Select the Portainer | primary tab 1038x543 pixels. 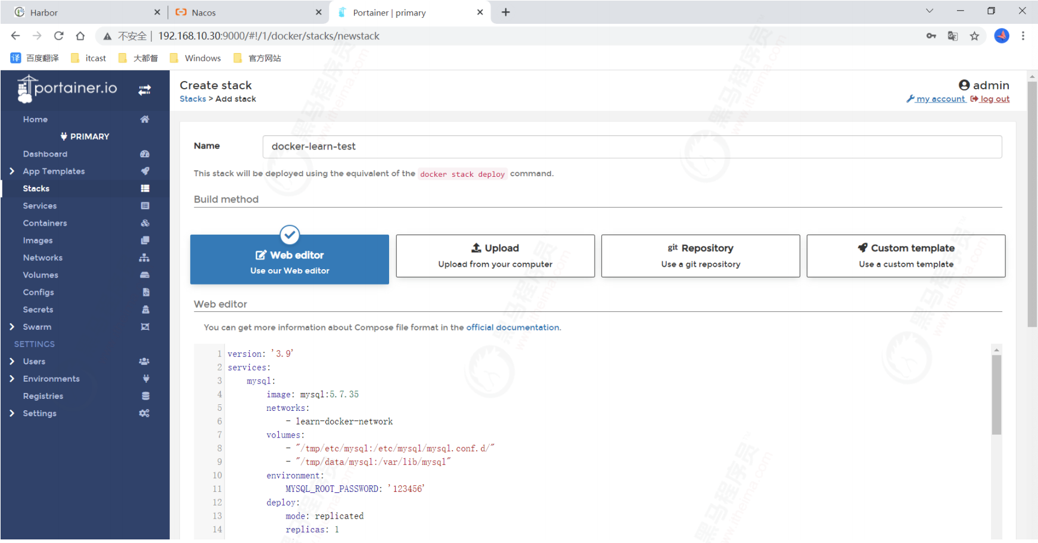tap(410, 13)
